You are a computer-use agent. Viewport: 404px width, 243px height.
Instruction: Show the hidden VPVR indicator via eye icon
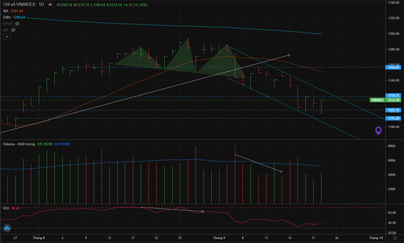click(17, 24)
